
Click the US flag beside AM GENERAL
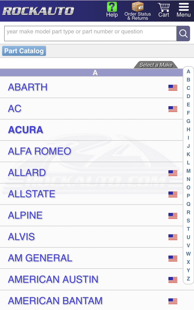pyautogui.click(x=173, y=258)
